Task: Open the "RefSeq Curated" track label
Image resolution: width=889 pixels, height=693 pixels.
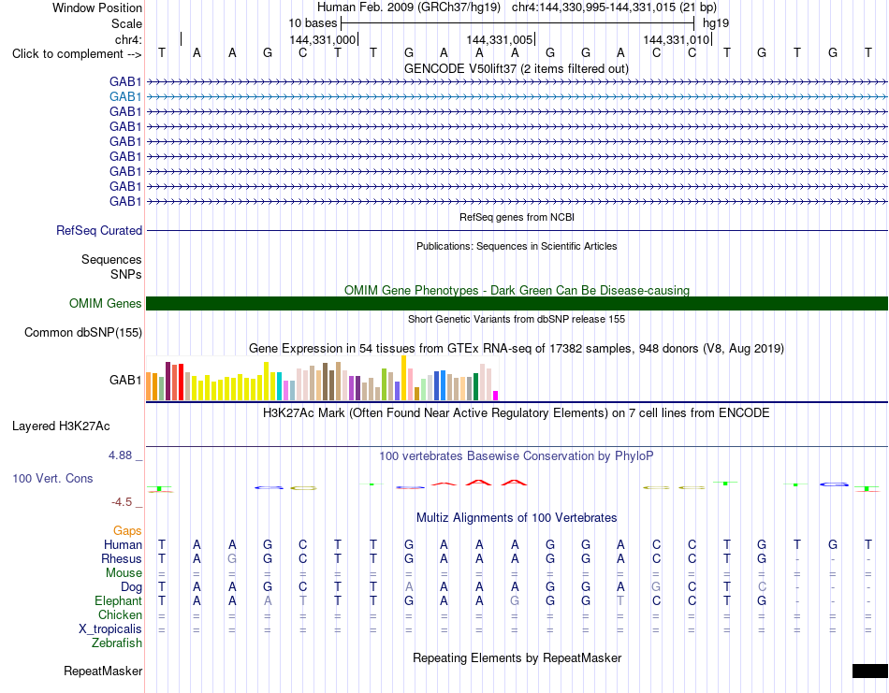Action: (x=99, y=231)
